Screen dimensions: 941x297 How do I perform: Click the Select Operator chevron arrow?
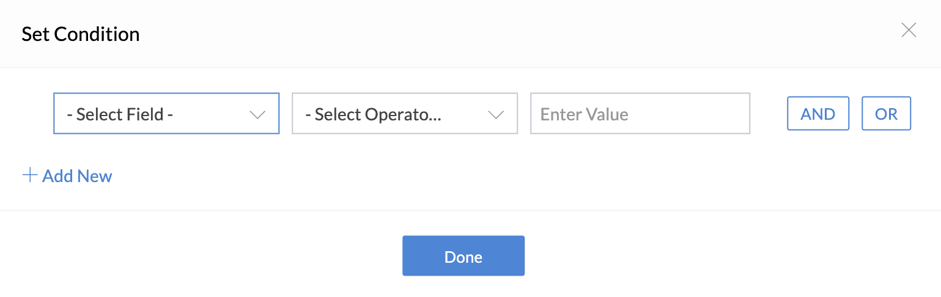496,114
